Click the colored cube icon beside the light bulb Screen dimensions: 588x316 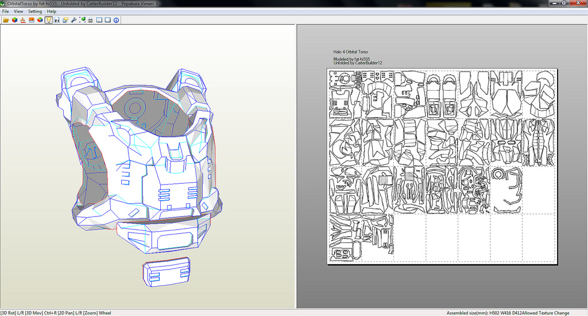click(40, 20)
